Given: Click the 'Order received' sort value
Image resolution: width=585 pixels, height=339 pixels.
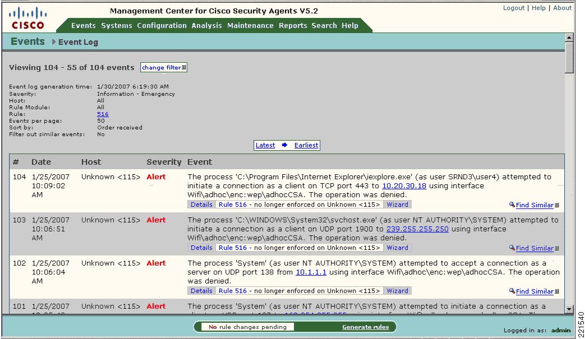Looking at the screenshot, I should tap(120, 127).
